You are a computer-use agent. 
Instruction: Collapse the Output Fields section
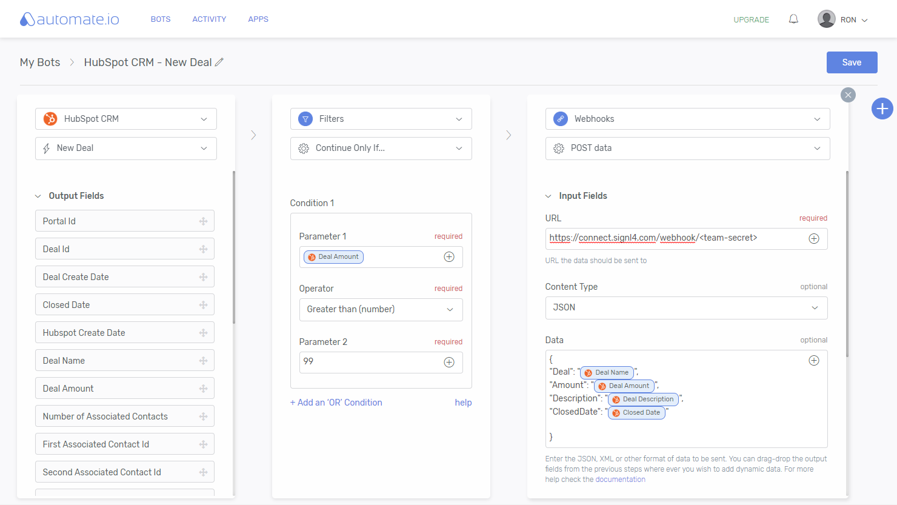pyautogui.click(x=38, y=196)
